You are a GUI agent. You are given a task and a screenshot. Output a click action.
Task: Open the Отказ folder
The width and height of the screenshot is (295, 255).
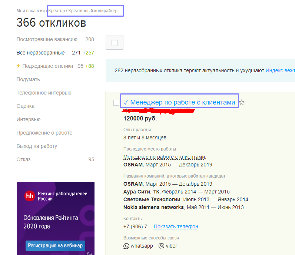coord(23,160)
